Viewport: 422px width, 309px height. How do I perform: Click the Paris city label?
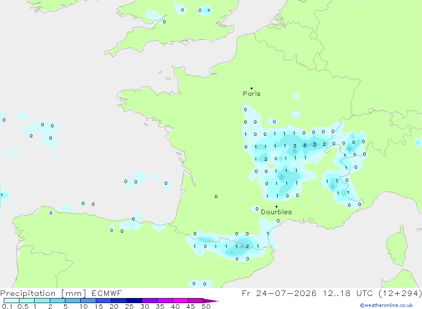pyautogui.click(x=252, y=94)
